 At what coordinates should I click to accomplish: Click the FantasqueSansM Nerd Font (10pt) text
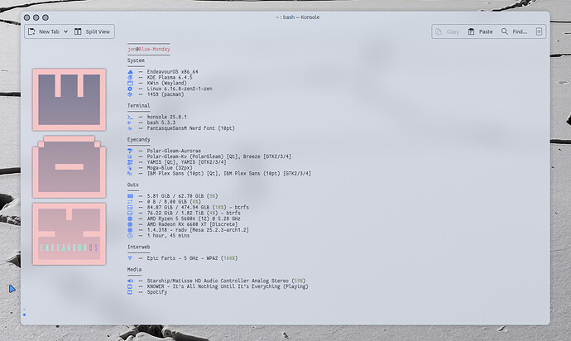191,128
